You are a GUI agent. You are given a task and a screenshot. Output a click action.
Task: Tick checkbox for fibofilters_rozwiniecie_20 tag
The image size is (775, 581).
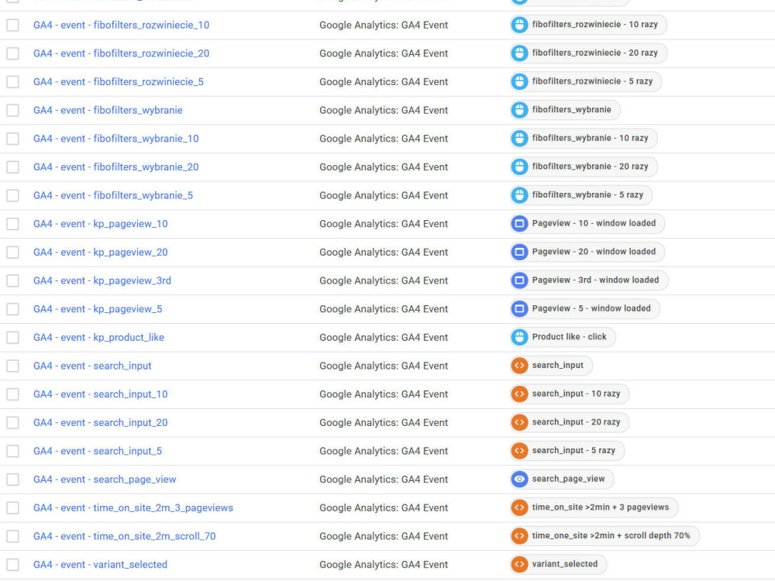13,53
